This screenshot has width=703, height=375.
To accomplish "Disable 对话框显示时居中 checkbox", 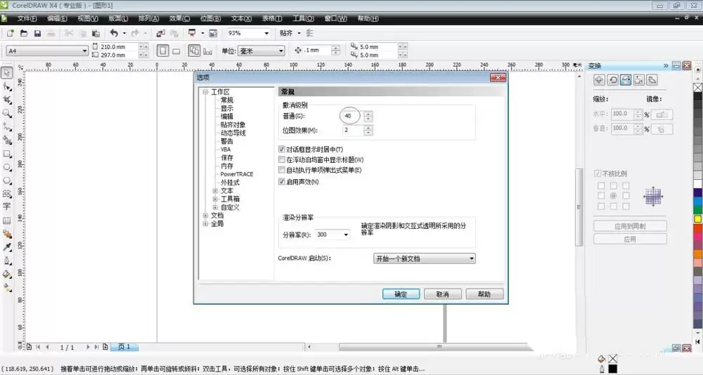I will pos(282,150).
